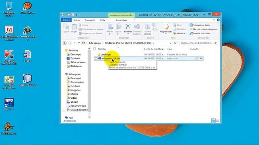Click No seleccionar ninguno

[203, 29]
